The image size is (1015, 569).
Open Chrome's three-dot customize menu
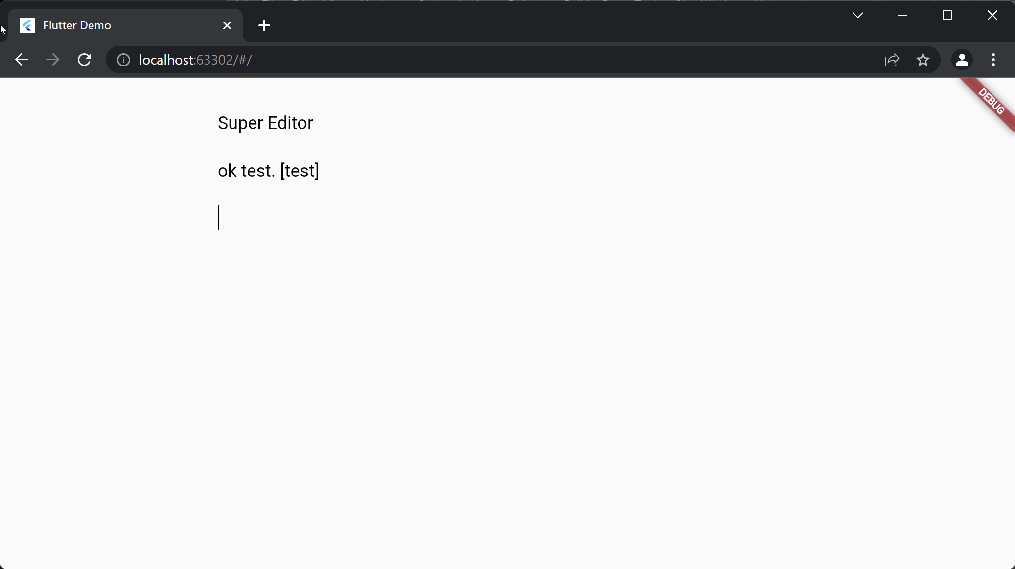tap(992, 59)
